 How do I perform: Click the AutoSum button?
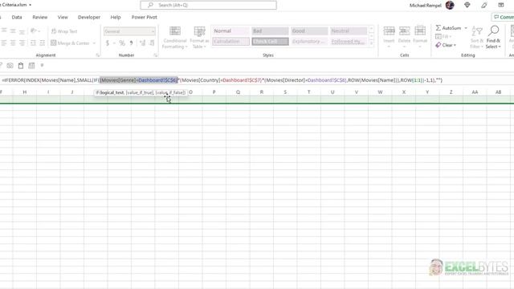448,28
